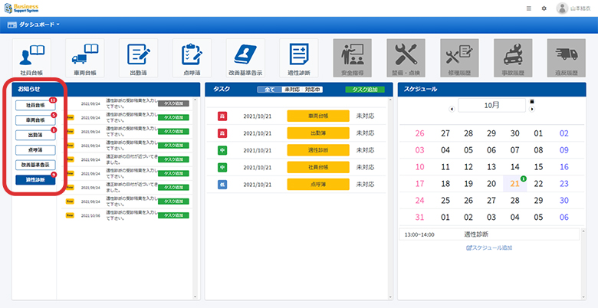Select 適性診断 in お知らせ sidebar
Image resolution: width=598 pixels, height=308 pixels.
pyautogui.click(x=35, y=180)
